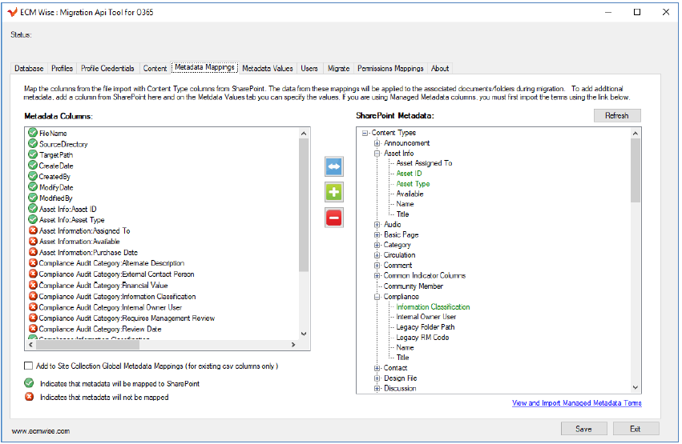Screen dimensions: 682x444
Task: Enable Add to Site Collection Global Metadata Mappings
Action: 28,366
